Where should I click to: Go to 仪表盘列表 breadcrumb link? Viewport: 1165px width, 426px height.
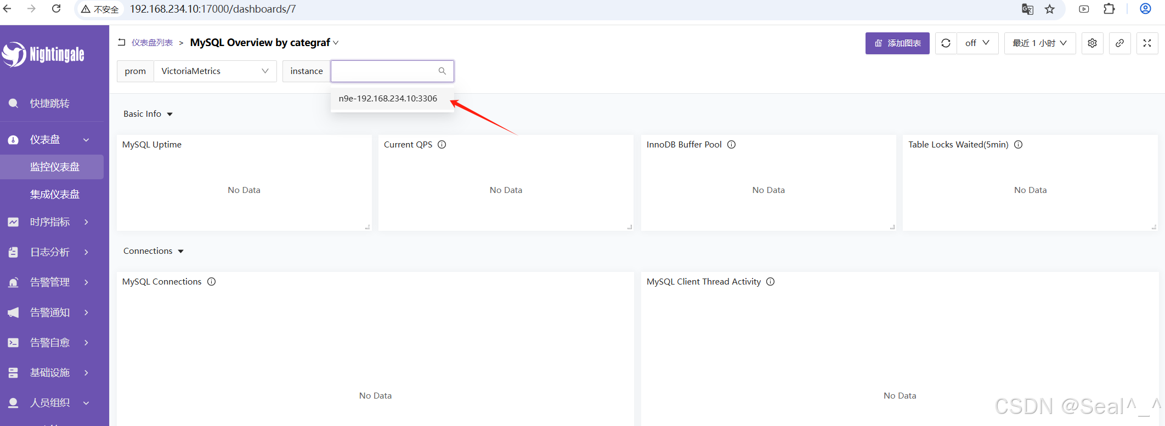click(x=152, y=43)
